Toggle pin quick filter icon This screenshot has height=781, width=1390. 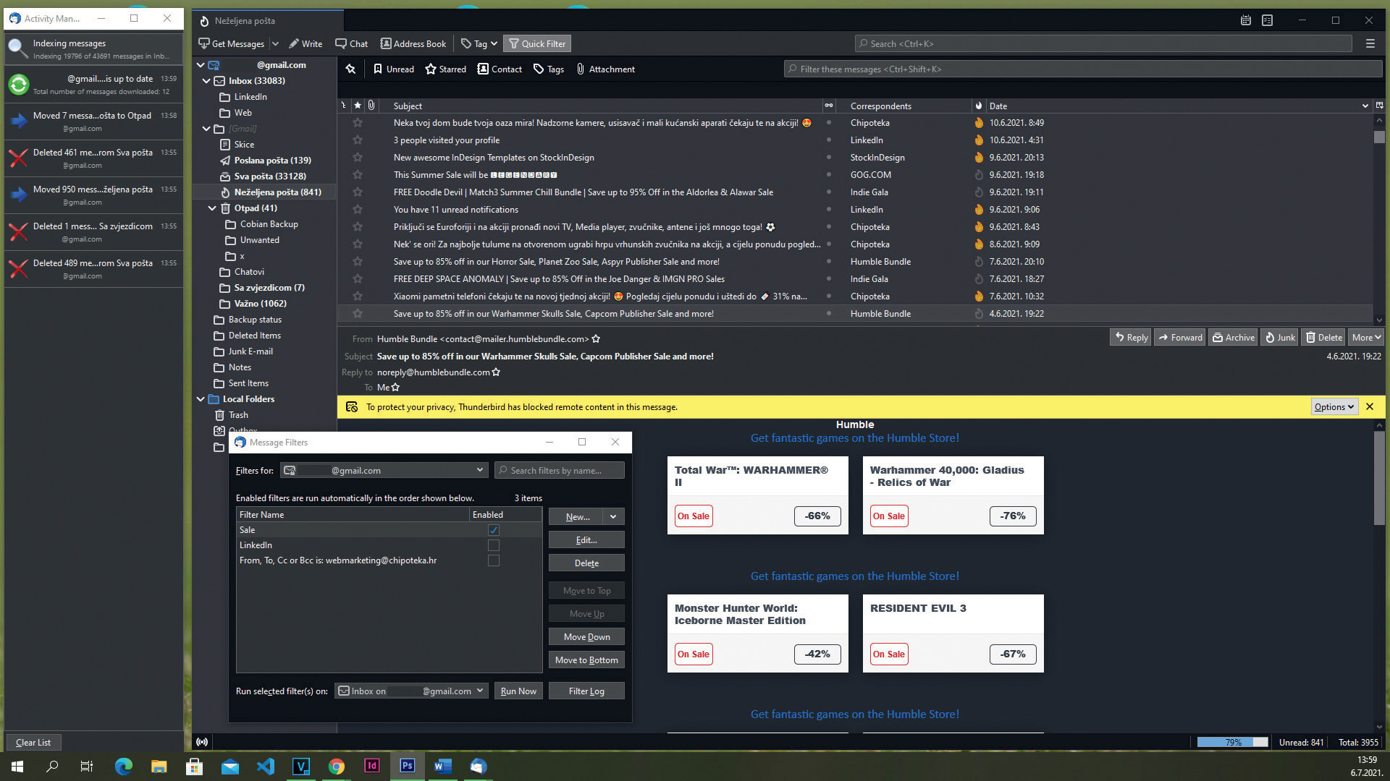(x=350, y=69)
